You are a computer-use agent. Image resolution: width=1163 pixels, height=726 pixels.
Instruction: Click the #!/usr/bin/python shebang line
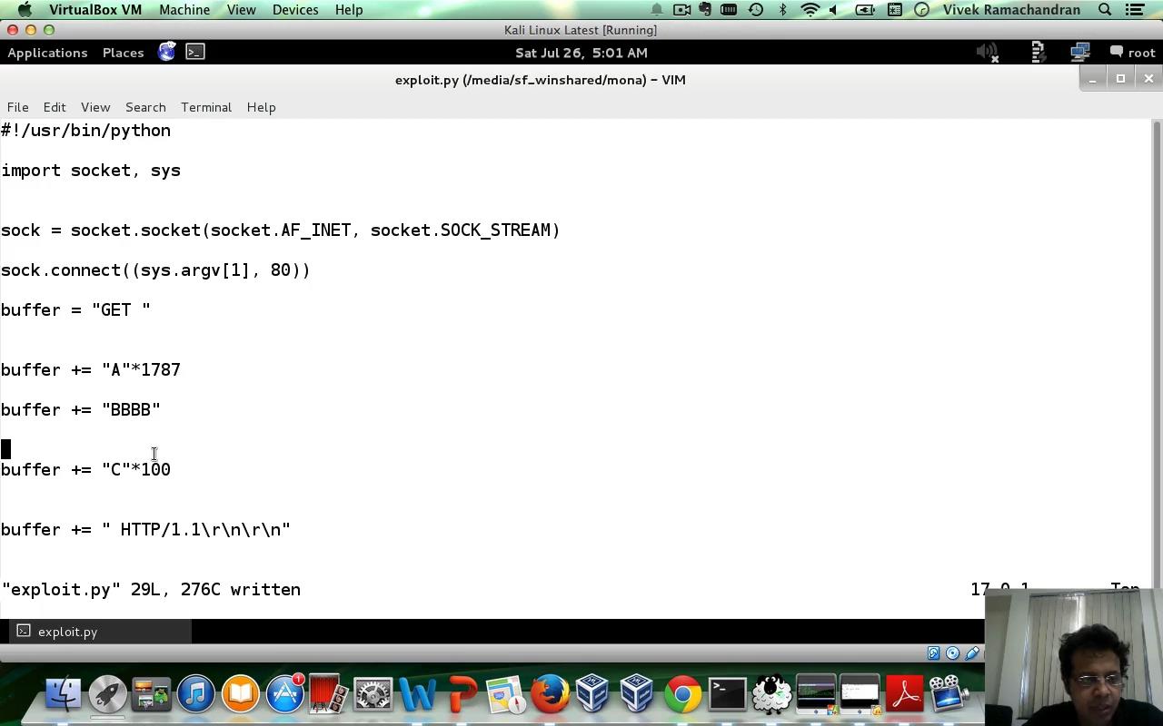coord(85,131)
